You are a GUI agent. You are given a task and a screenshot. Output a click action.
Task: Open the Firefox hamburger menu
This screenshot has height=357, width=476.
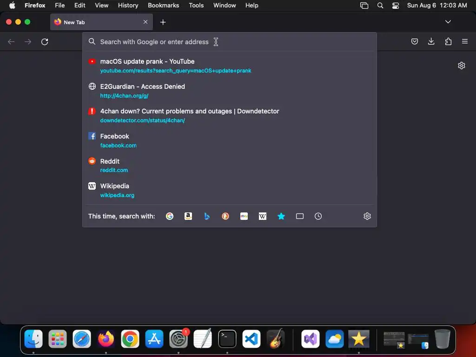click(465, 41)
